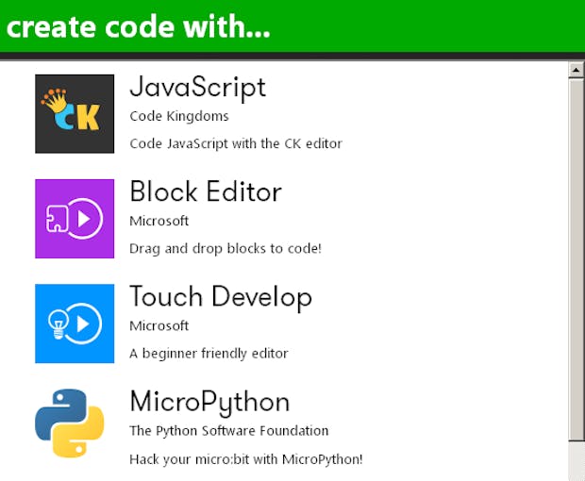Click The Python Software Foundation label
The width and height of the screenshot is (585, 481).
pyautogui.click(x=228, y=431)
